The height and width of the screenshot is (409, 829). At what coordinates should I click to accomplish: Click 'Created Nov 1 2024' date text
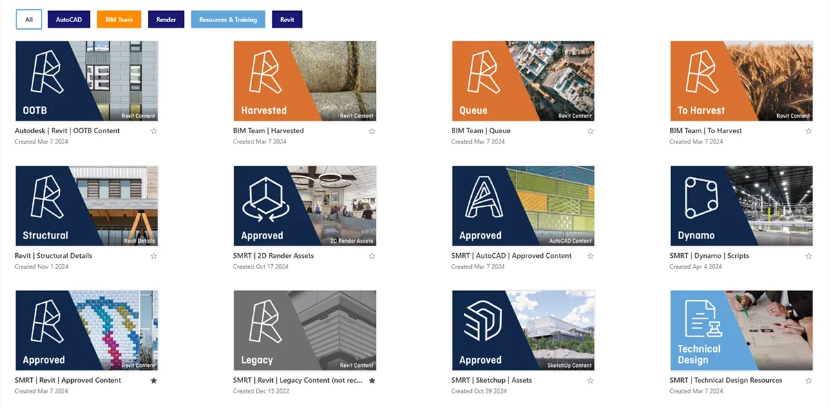point(41,267)
